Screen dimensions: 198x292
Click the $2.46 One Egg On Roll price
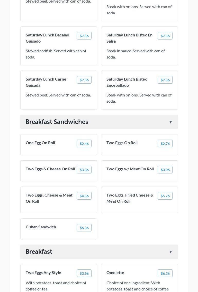pyautogui.click(x=84, y=143)
